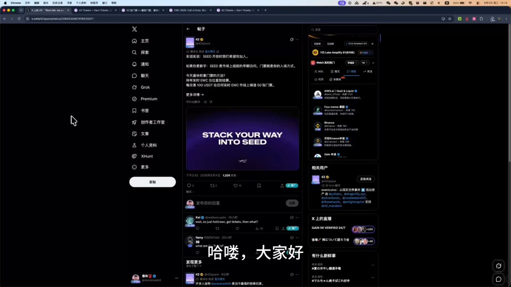The image size is (511, 287).
Task: Close the Web3 实时热门 panel
Action: (x=373, y=63)
